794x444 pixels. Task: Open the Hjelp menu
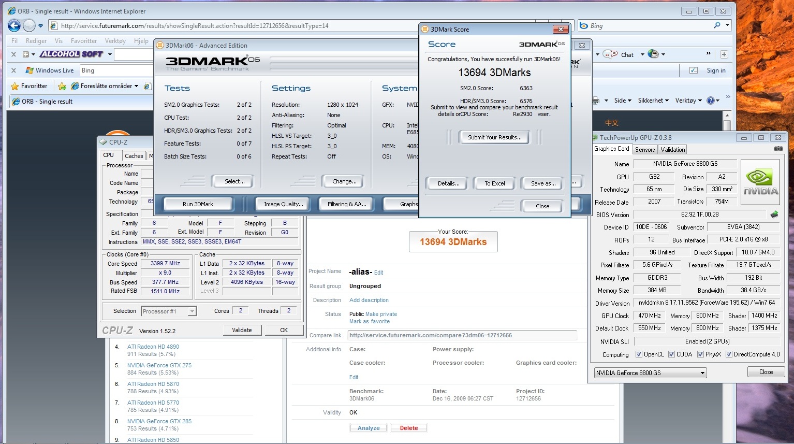pos(141,41)
